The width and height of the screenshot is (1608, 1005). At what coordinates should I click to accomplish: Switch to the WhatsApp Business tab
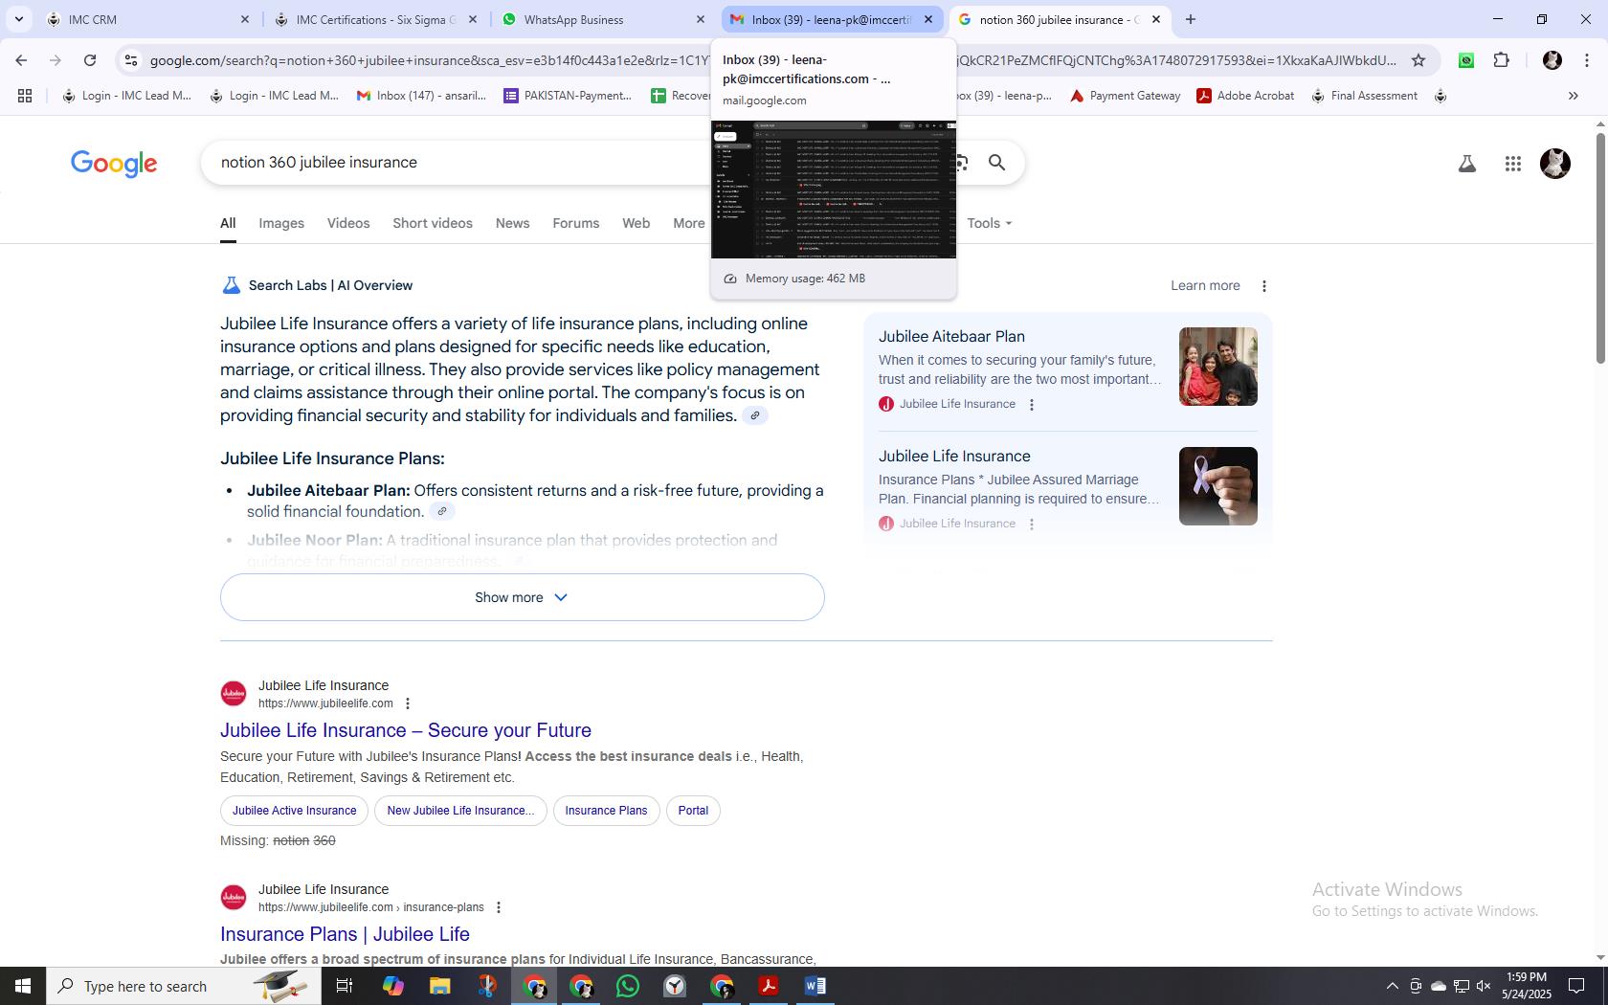point(603,19)
